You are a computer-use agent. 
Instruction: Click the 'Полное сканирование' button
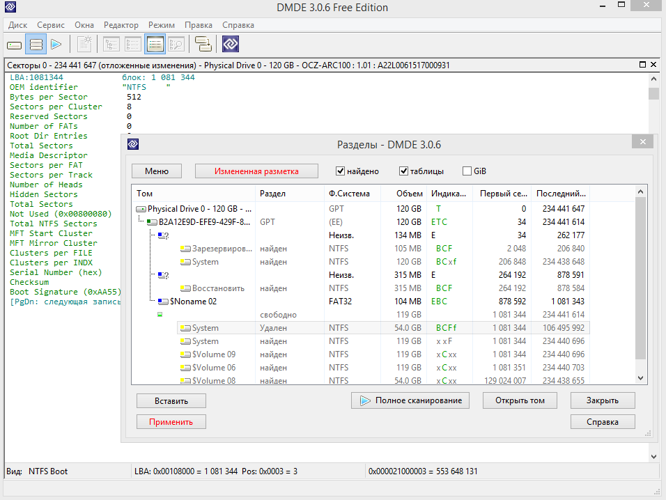point(410,400)
